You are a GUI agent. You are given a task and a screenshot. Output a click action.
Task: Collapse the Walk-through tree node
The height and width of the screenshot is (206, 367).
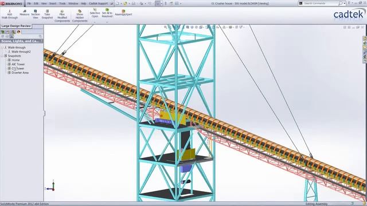pos(2,47)
